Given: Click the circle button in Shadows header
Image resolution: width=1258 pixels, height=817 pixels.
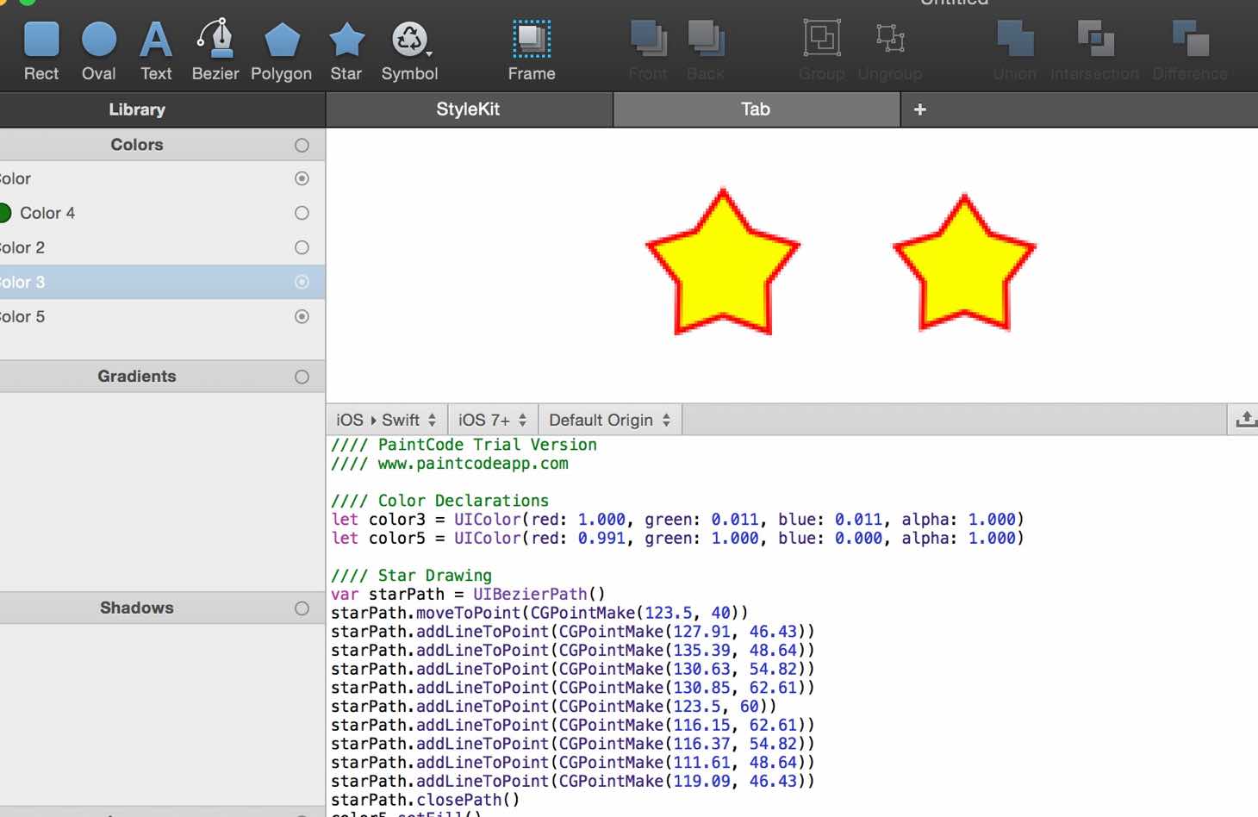Looking at the screenshot, I should [302, 608].
